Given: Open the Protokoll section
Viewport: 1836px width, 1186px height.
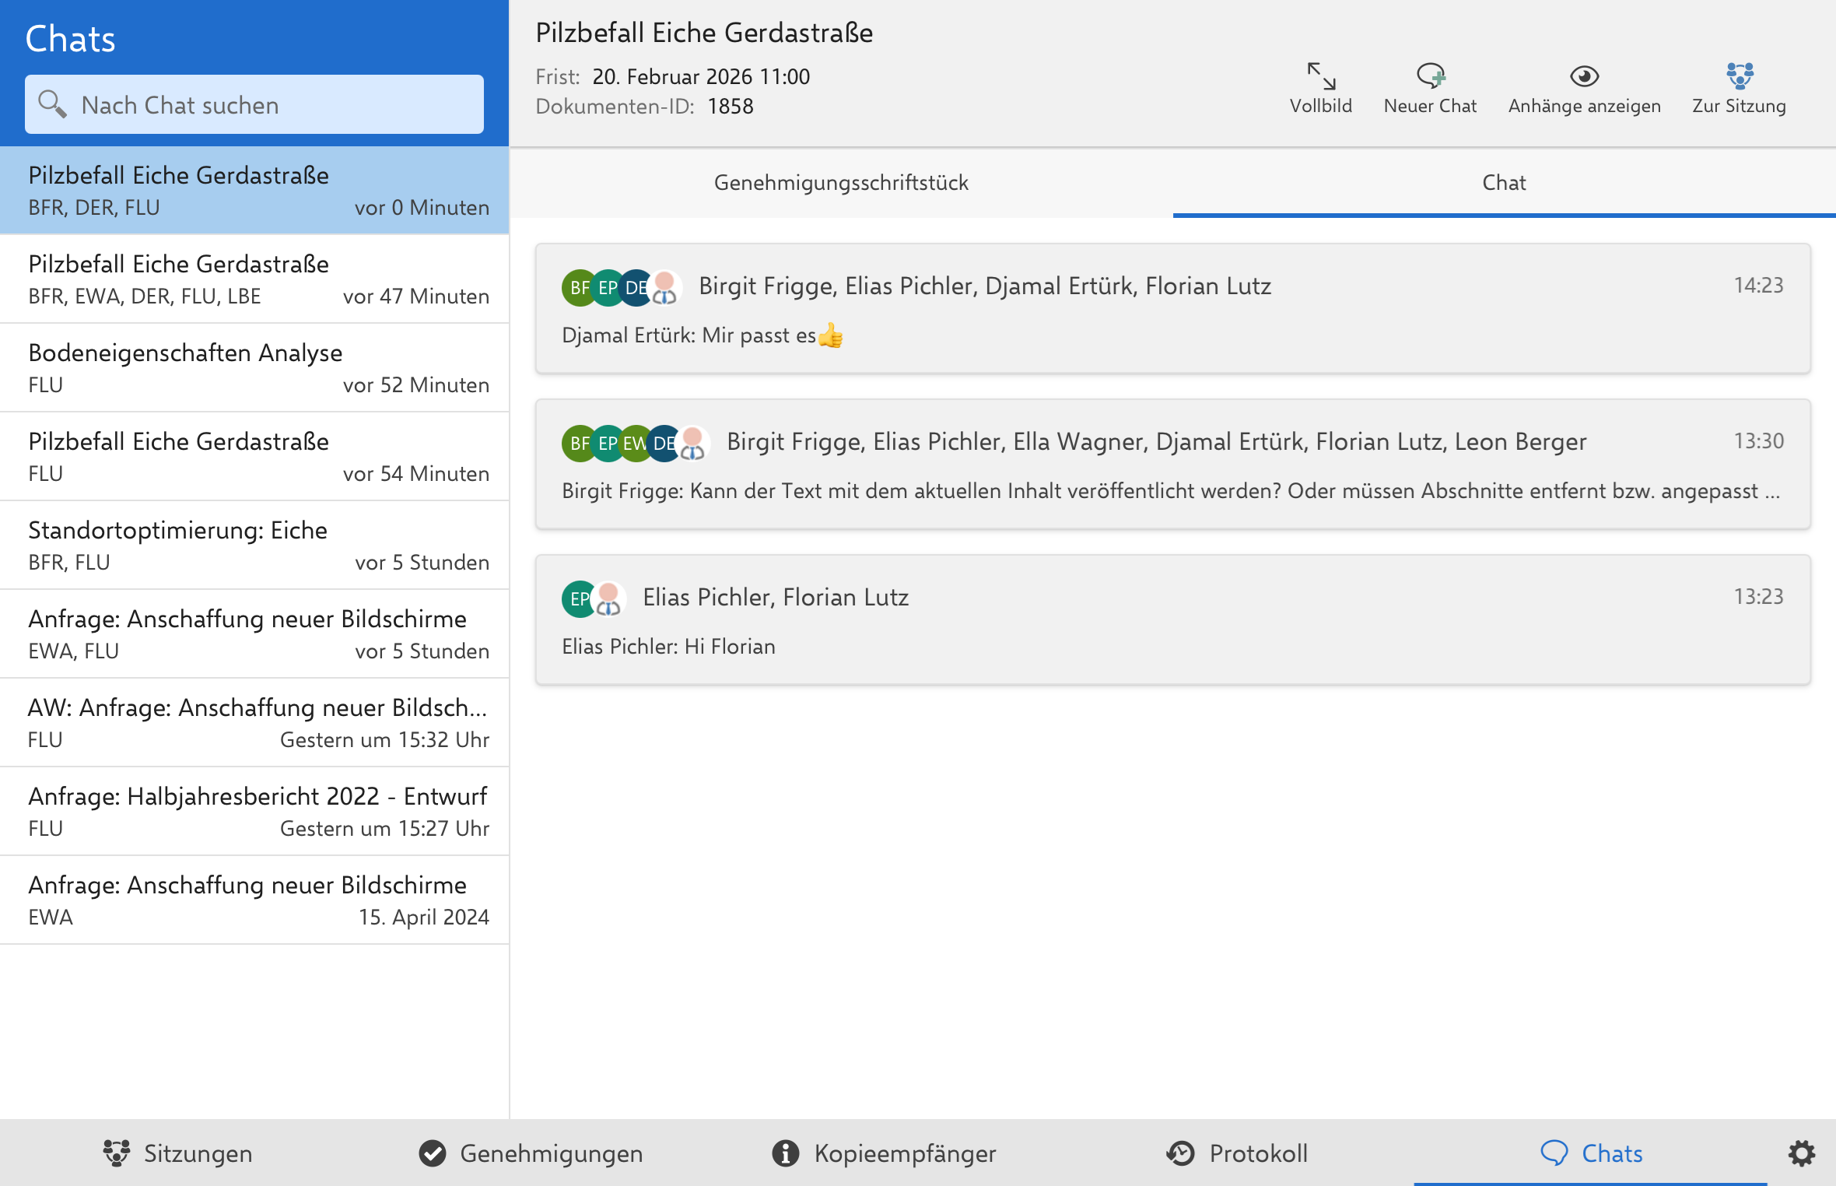Looking at the screenshot, I should point(1237,1153).
